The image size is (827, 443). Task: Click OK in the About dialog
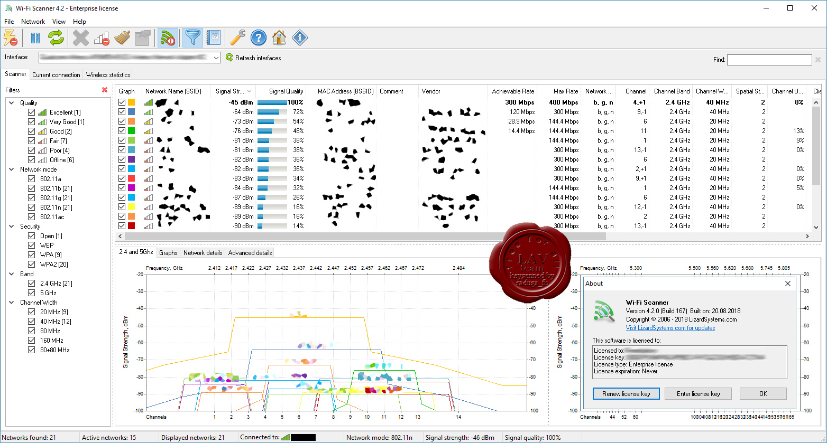[x=763, y=394]
